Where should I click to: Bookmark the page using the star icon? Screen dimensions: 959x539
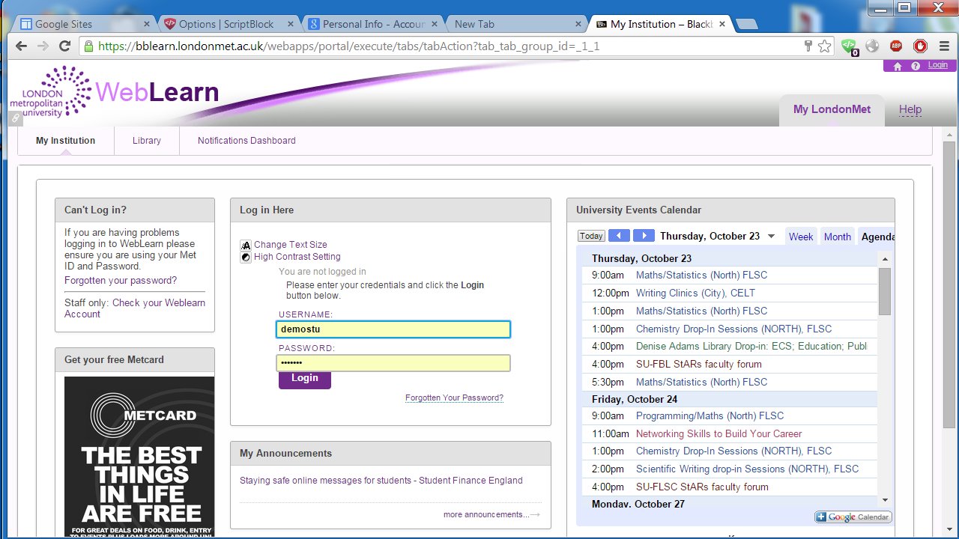[x=824, y=46]
